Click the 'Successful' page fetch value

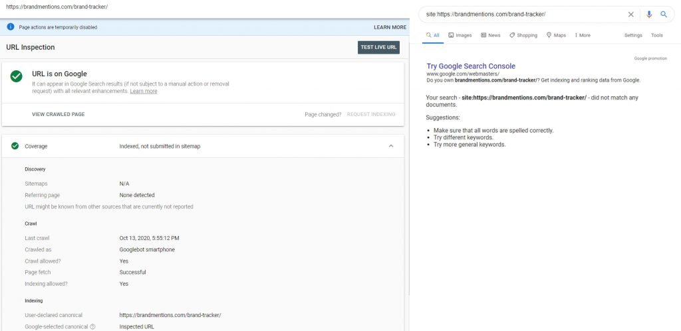coord(132,273)
